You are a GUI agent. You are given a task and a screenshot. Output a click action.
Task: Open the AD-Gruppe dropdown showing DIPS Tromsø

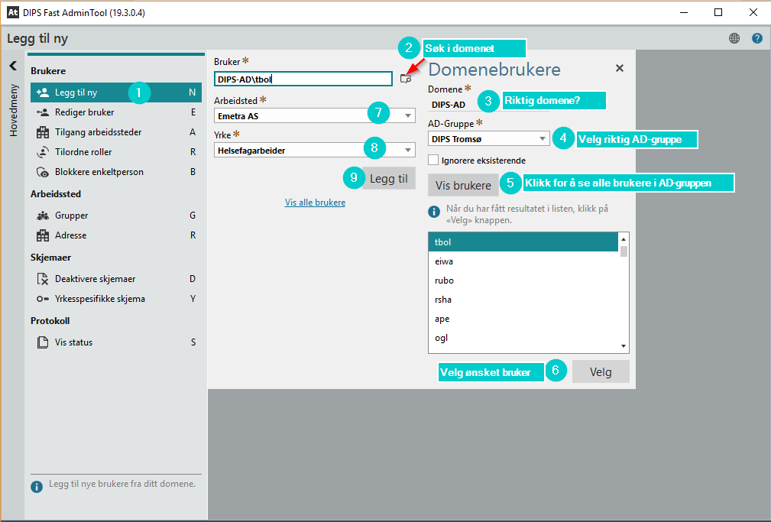pos(489,139)
